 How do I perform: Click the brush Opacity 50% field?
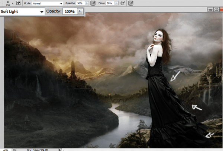click(80, 3)
